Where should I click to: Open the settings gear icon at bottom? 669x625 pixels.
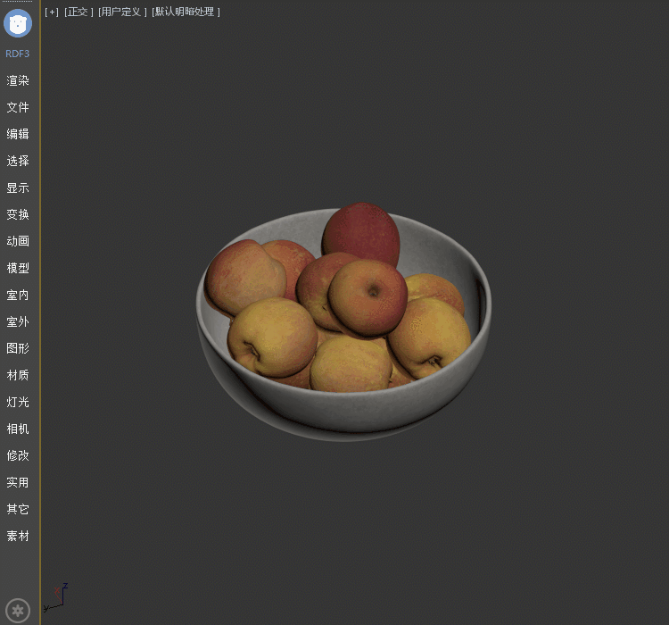[18, 611]
